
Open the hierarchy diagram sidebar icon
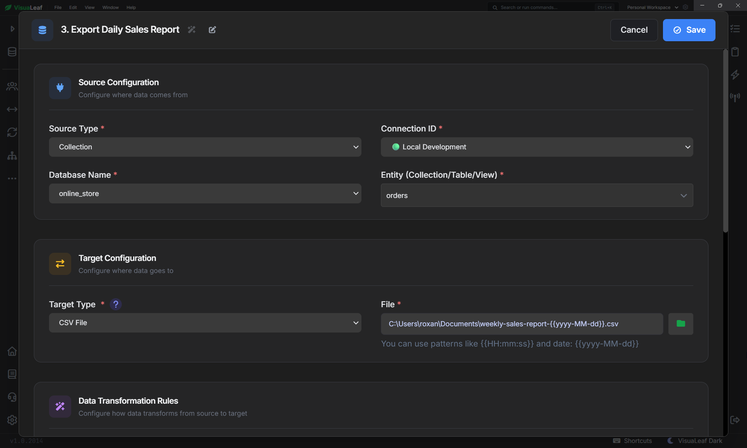pos(12,156)
